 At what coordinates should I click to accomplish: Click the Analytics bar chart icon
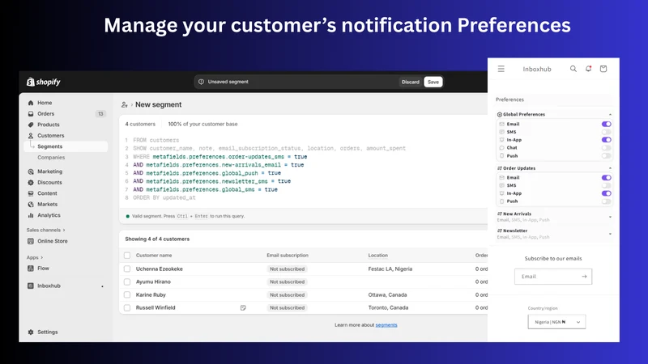[x=31, y=215]
